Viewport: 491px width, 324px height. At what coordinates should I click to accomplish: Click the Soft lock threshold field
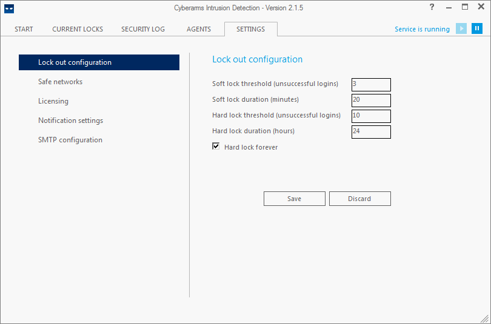[x=371, y=85]
